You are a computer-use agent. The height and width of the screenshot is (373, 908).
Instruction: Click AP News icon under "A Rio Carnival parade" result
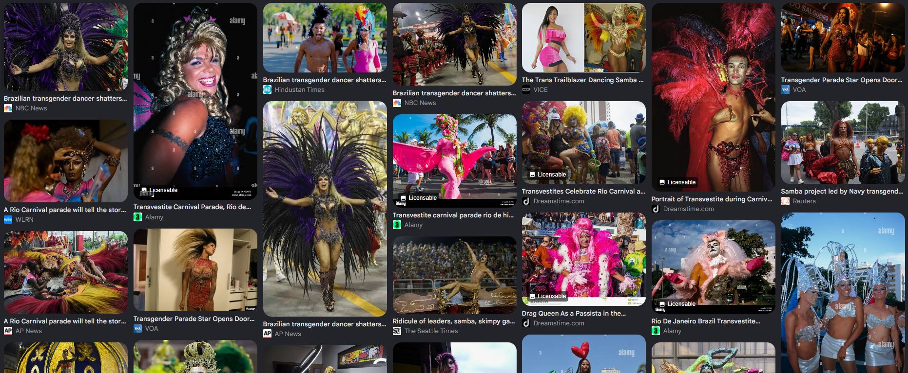[8, 331]
